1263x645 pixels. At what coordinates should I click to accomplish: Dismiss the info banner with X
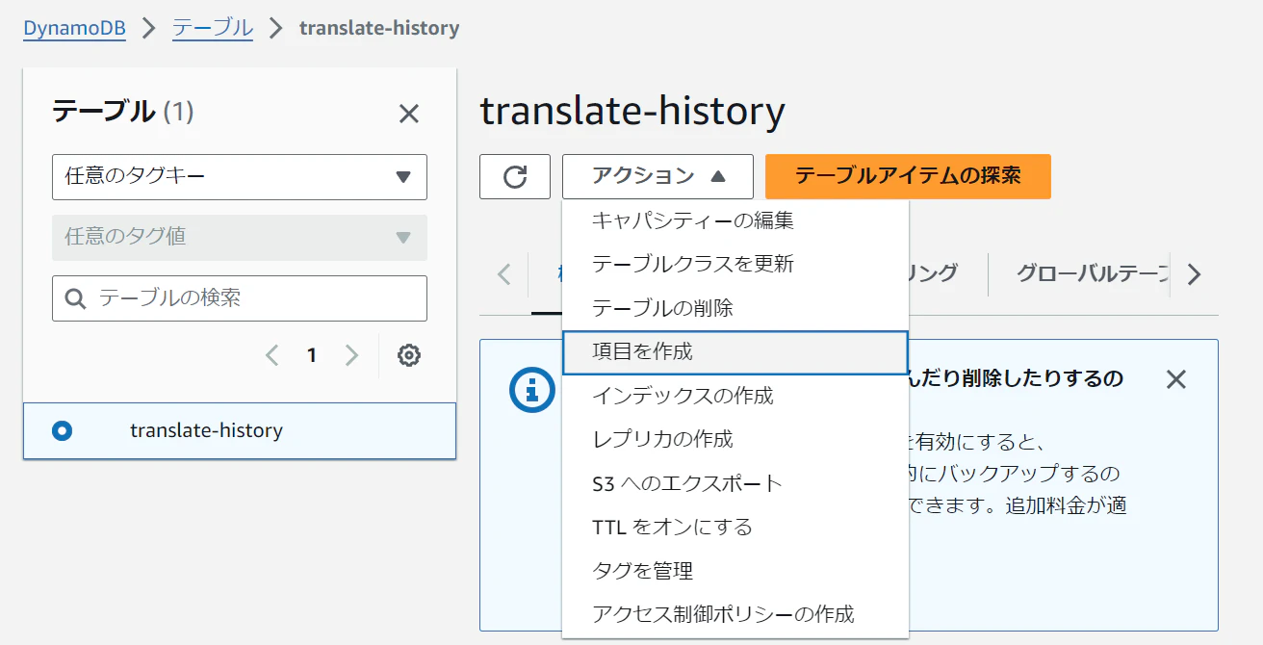pos(1175,379)
